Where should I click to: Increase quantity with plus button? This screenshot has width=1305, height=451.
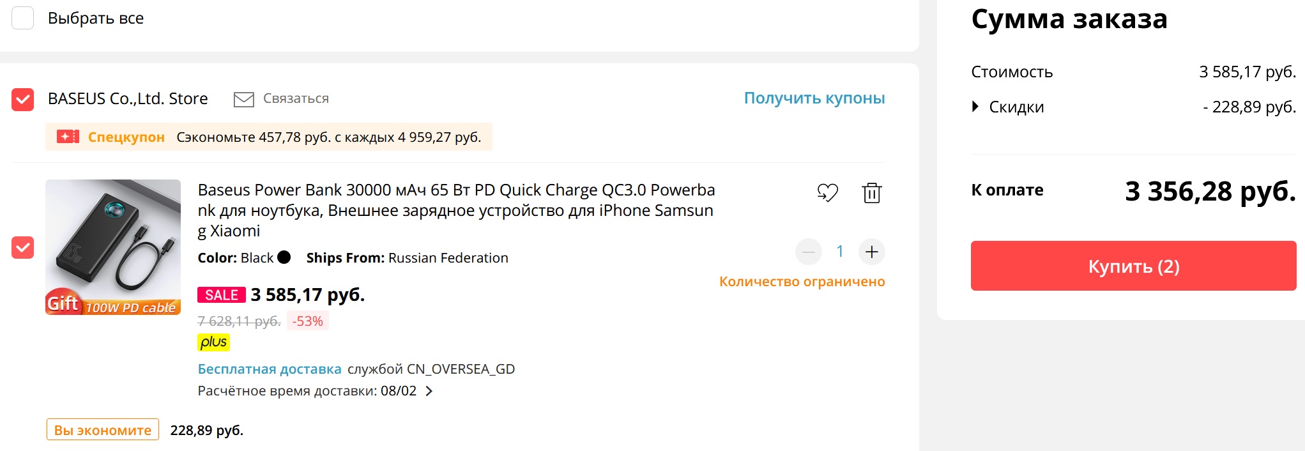[x=871, y=252]
